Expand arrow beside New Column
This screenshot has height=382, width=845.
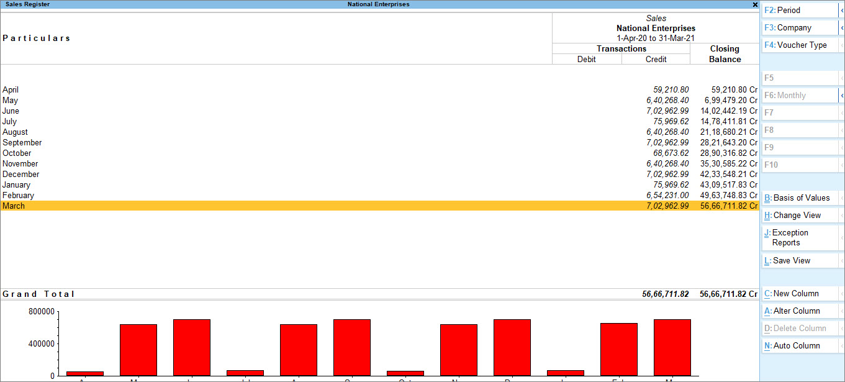[x=841, y=294]
